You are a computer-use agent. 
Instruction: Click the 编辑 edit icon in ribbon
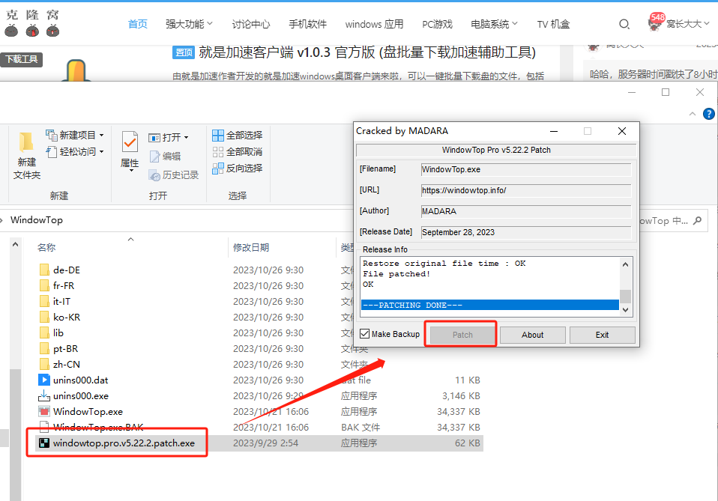click(x=154, y=157)
